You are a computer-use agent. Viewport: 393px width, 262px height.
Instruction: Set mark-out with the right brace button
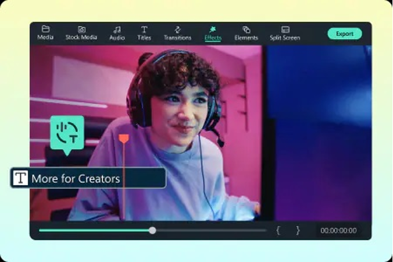tap(298, 231)
